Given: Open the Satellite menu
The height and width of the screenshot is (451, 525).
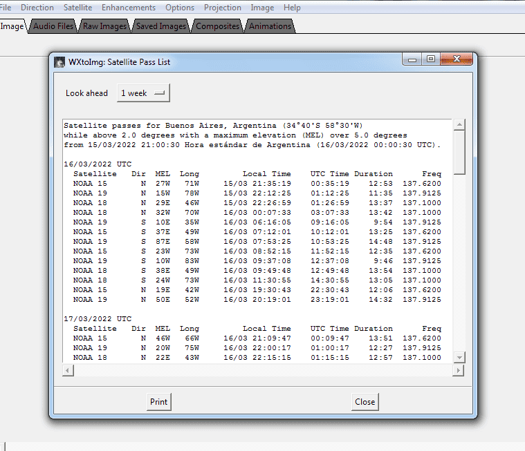Looking at the screenshot, I should click(77, 8).
